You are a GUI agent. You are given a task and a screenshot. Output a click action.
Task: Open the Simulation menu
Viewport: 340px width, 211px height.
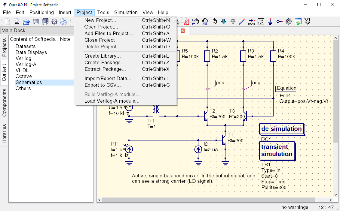(x=126, y=12)
